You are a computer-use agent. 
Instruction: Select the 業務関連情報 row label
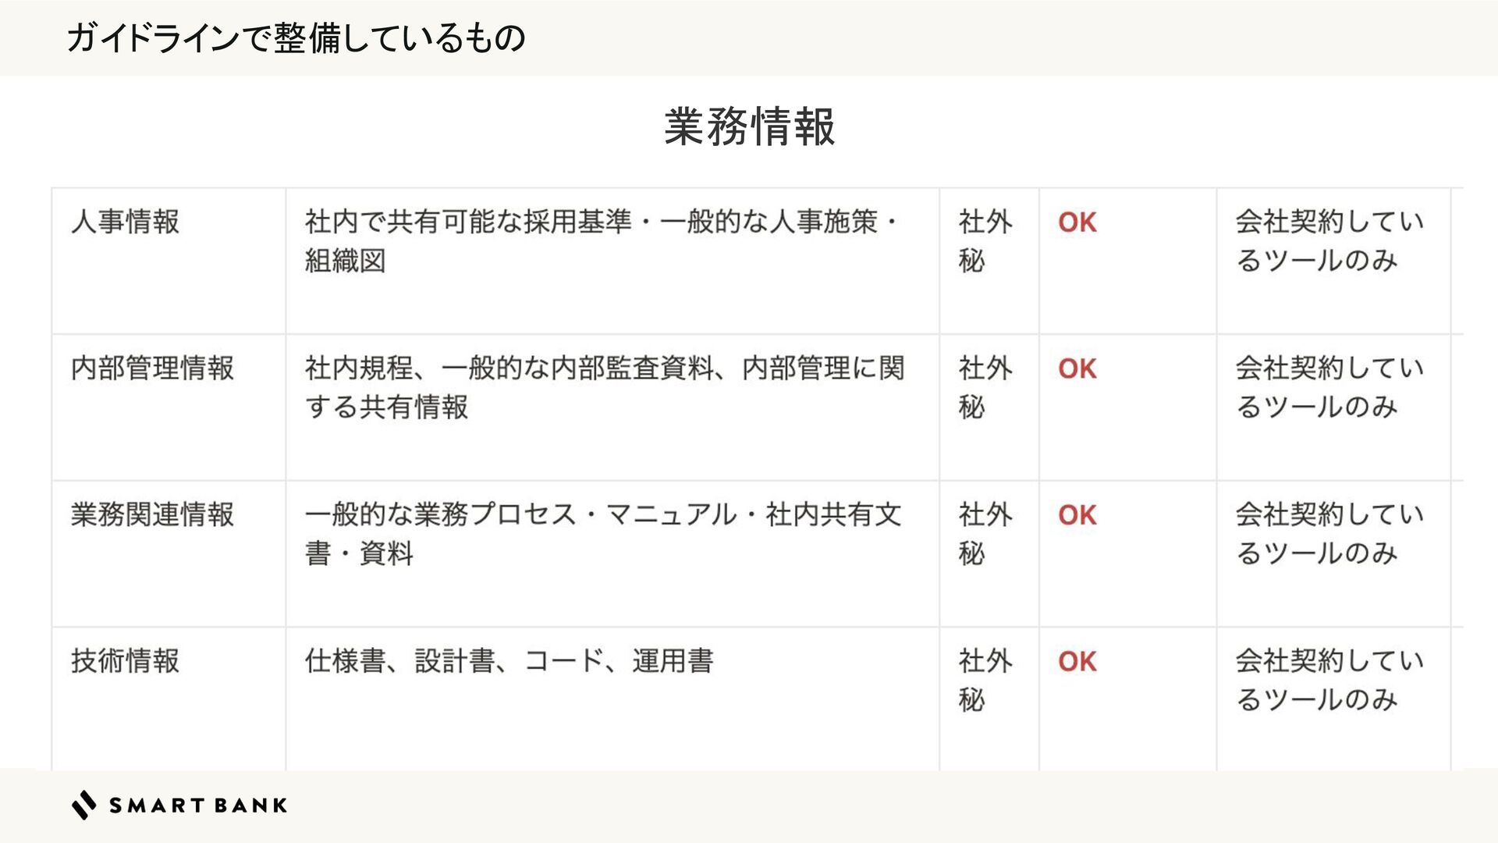tap(152, 514)
